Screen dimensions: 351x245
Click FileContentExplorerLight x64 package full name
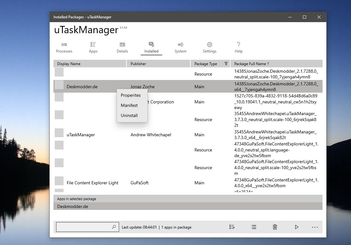(x=276, y=183)
